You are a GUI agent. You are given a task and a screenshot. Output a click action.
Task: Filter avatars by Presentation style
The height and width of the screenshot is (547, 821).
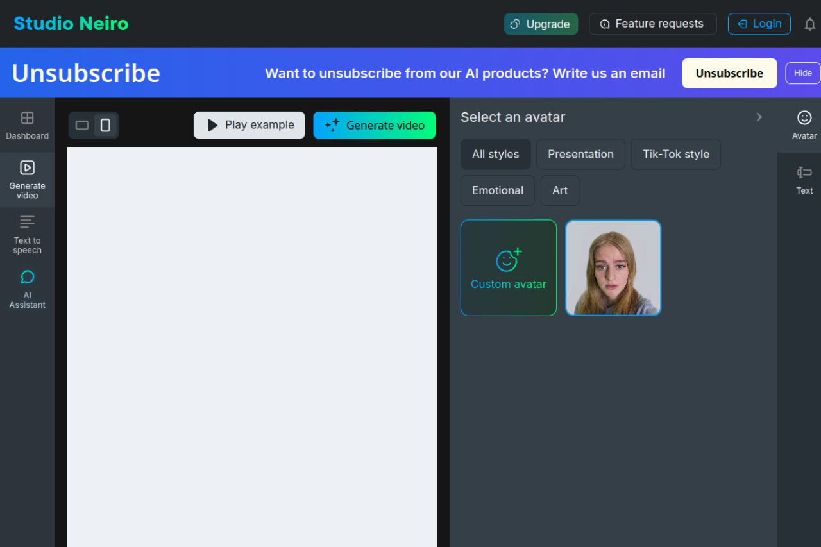[x=580, y=154]
